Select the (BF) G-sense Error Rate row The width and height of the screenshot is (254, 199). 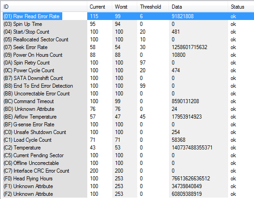(x=128, y=124)
